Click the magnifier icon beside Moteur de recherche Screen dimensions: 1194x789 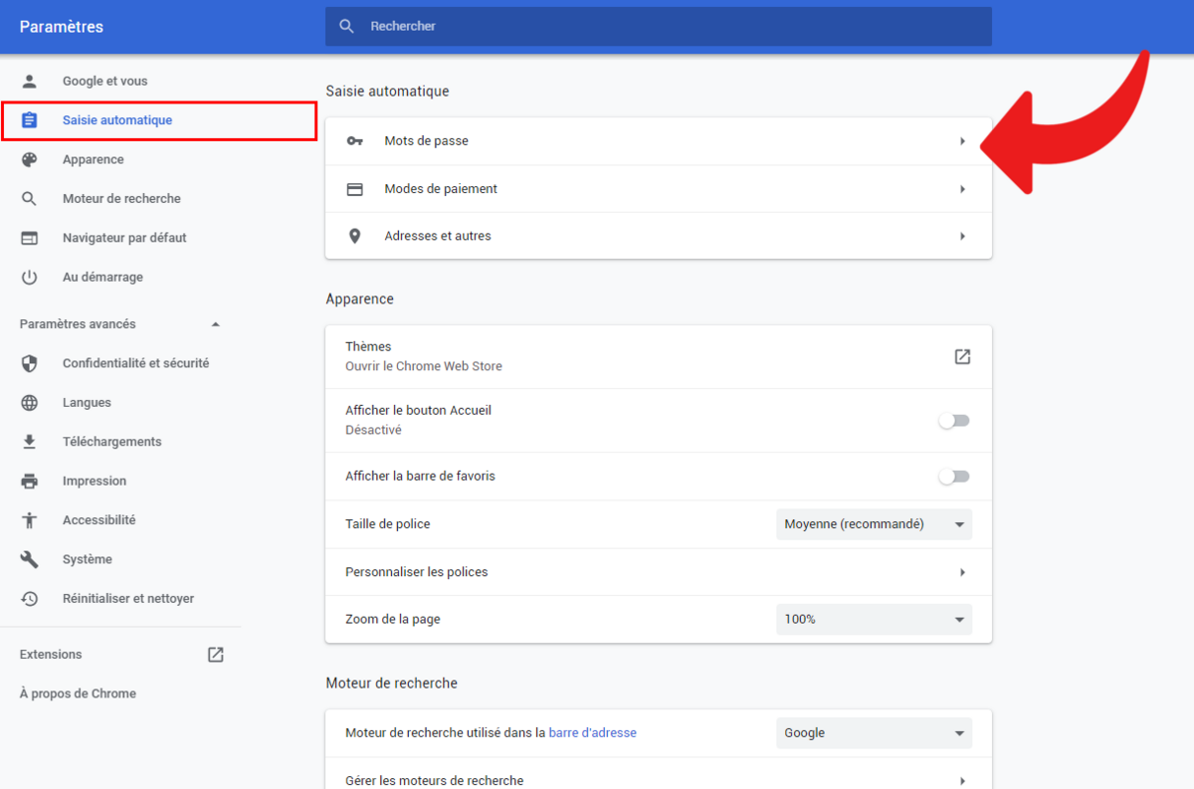click(30, 199)
